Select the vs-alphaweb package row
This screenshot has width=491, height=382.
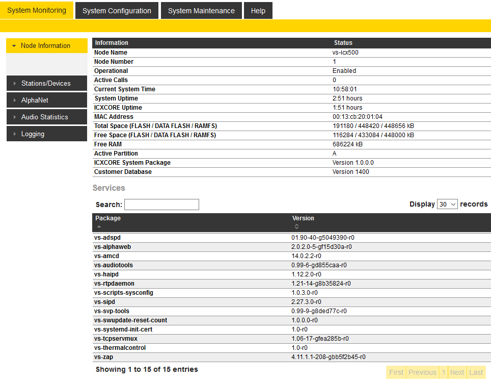coord(113,247)
